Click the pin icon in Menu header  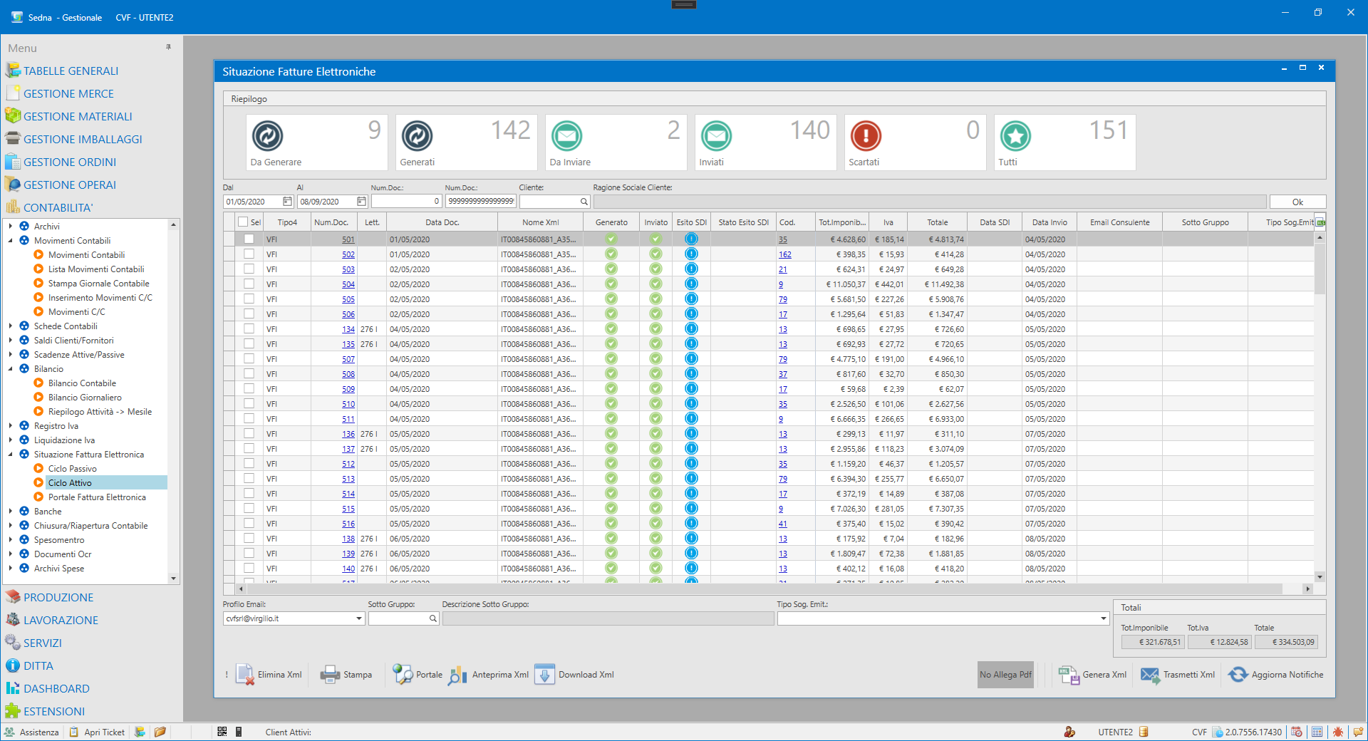[x=169, y=47]
